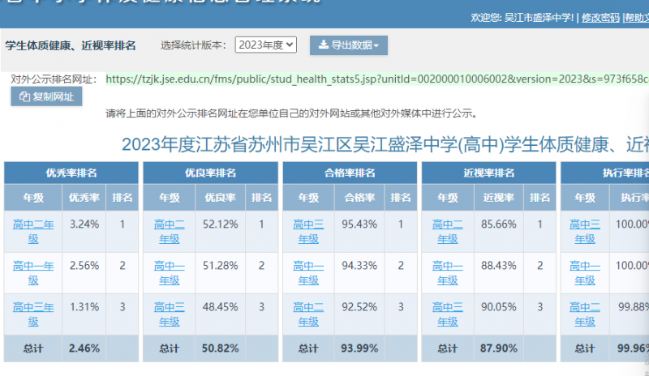Open 高中三年级 link in 执行率排名 table

(x=585, y=230)
